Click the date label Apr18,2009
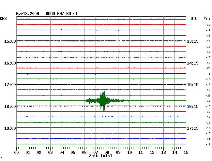The height and width of the screenshot is (161, 212). click(x=28, y=14)
